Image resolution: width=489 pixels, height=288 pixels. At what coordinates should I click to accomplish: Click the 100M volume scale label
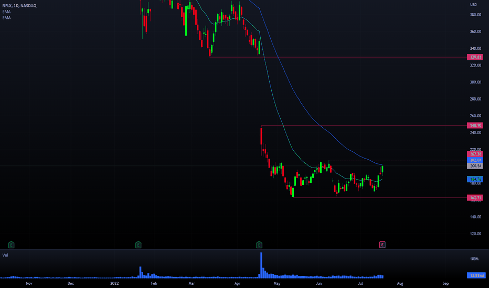click(474, 259)
